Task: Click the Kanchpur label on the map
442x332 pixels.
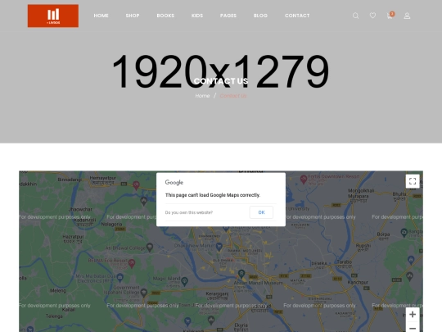Action: pyautogui.click(x=358, y=282)
